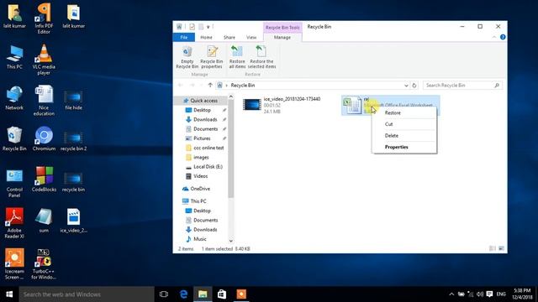Image resolution: width=538 pixels, height=302 pixels.
Task: Select Adobe Reader XI desktop icon
Action: pos(14,223)
